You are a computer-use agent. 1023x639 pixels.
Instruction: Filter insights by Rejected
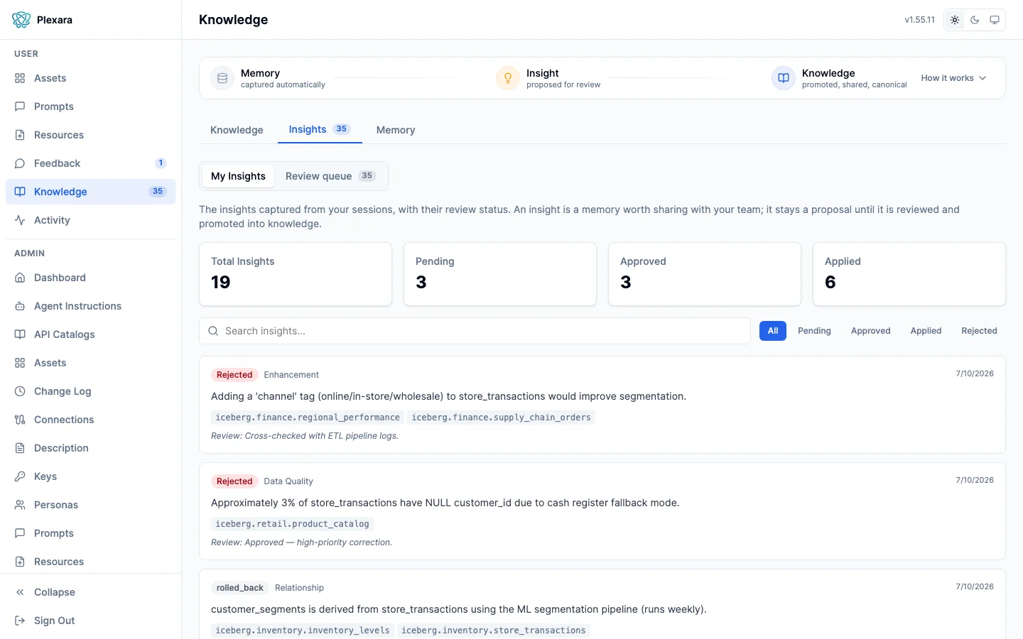(979, 331)
